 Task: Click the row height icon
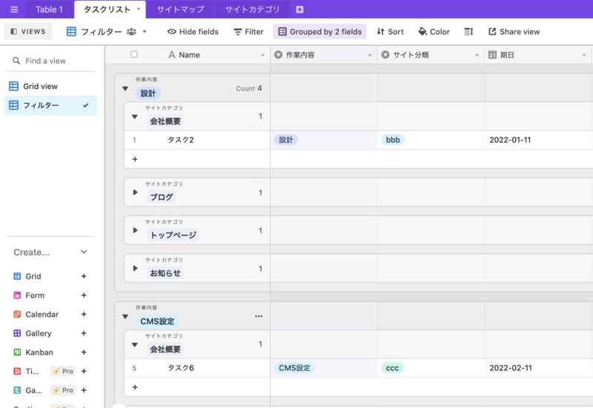[x=468, y=32]
